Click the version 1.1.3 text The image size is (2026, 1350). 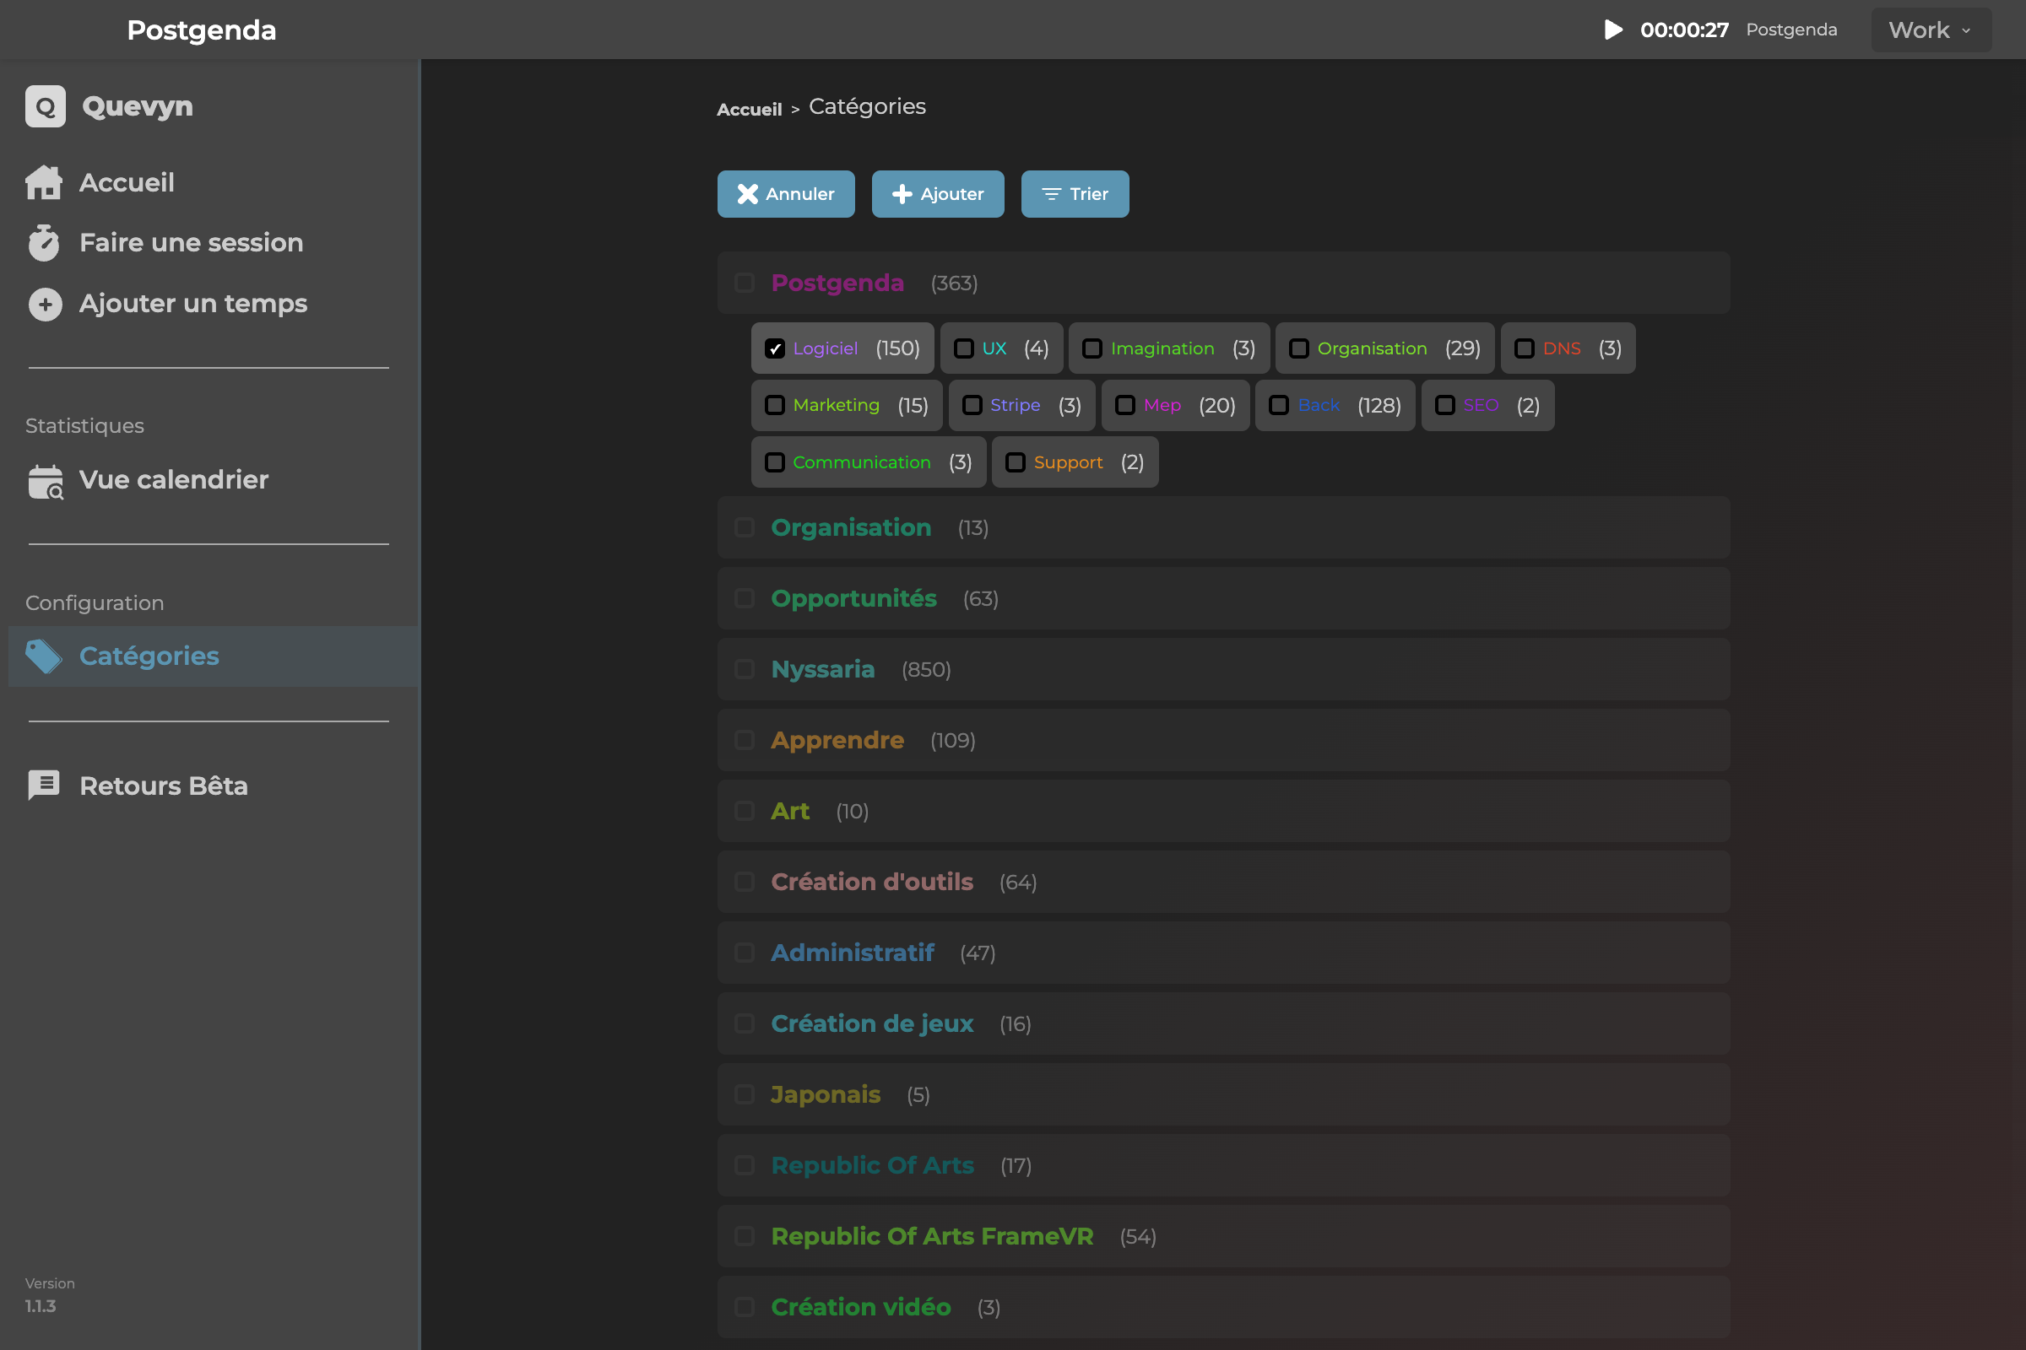[41, 1306]
